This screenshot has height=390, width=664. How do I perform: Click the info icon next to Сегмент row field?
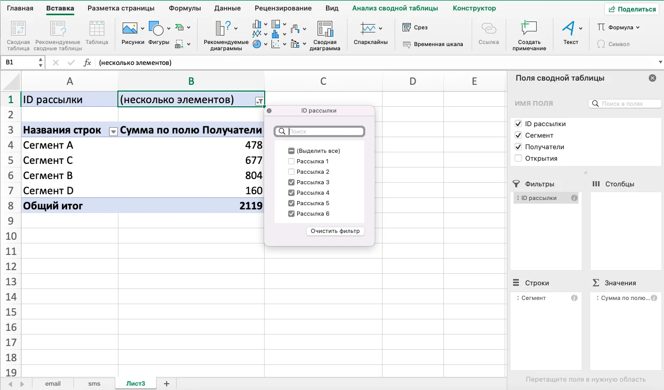coord(574,298)
